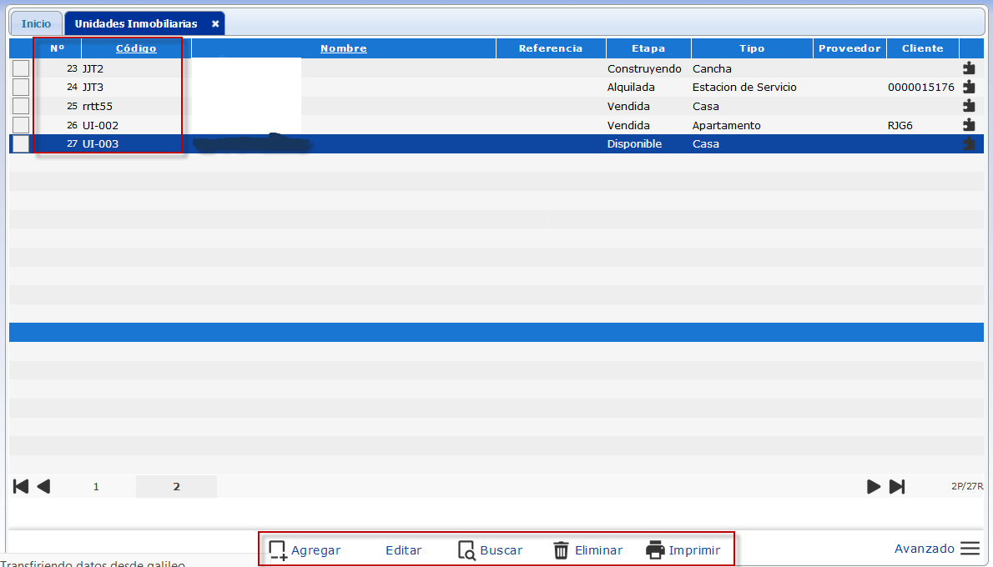Close the Unidades Inmobiliarias tab
The image size is (993, 567).
click(x=215, y=23)
